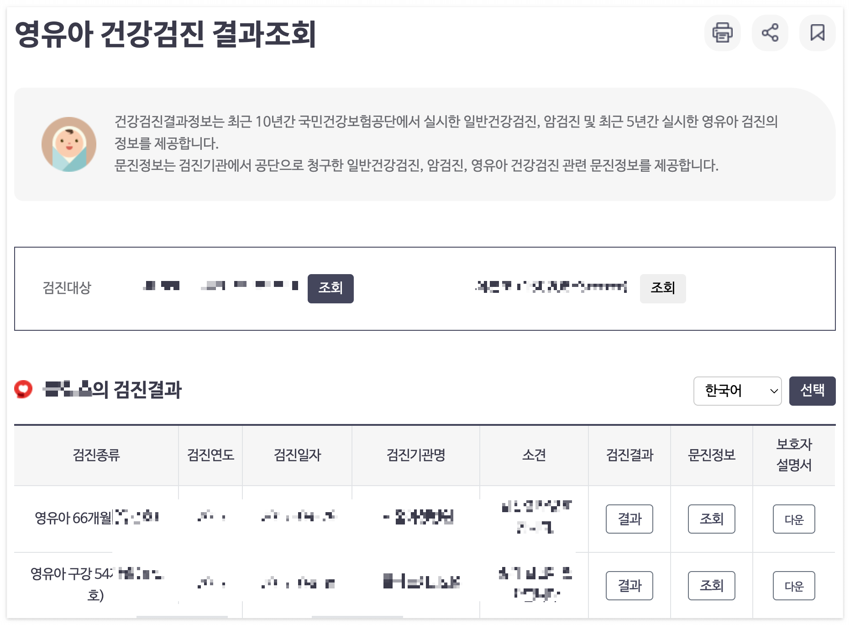850x625 pixels.
Task: Click the dark 선택 button
Action: pos(812,391)
